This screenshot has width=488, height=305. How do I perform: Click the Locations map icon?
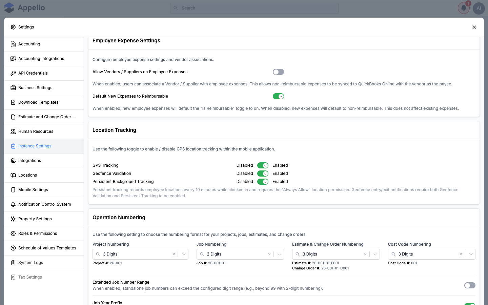(13, 175)
